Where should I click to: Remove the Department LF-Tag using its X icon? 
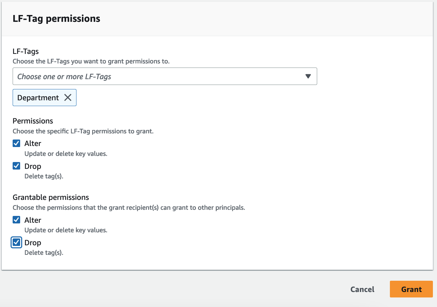pos(68,98)
